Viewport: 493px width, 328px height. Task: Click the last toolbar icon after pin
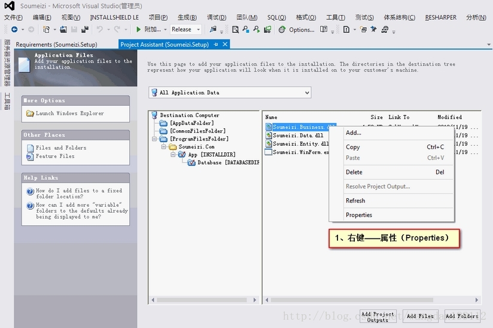[385, 29]
